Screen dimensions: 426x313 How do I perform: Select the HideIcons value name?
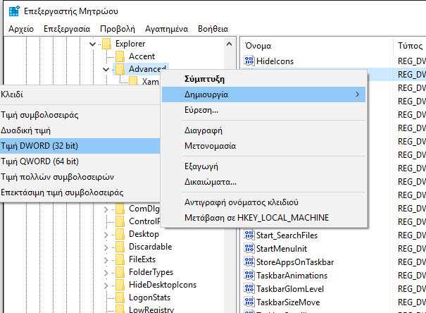coord(275,61)
